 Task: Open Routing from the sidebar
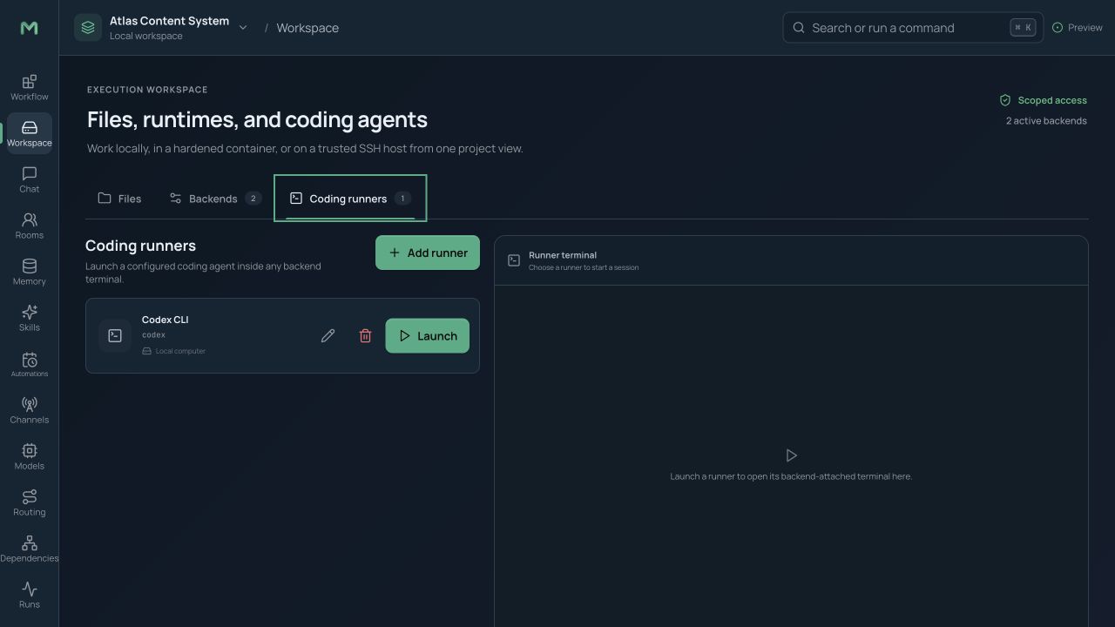(x=29, y=502)
